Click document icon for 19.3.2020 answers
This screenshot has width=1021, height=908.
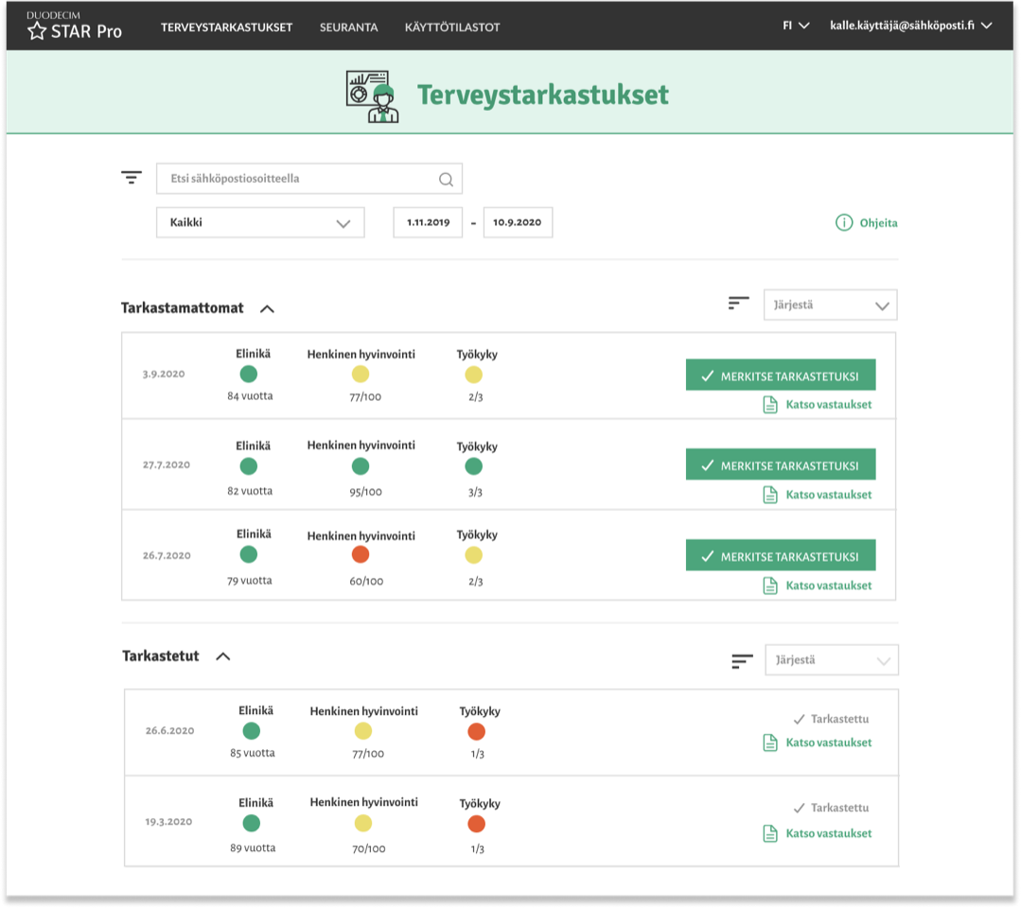coord(770,834)
